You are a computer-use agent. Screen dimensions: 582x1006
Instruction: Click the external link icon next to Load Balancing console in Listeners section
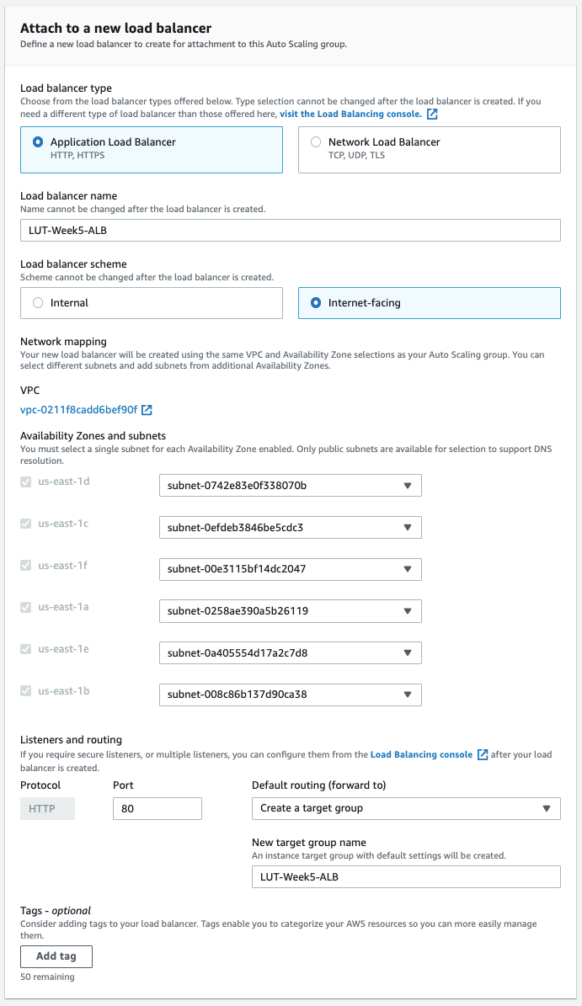483,754
